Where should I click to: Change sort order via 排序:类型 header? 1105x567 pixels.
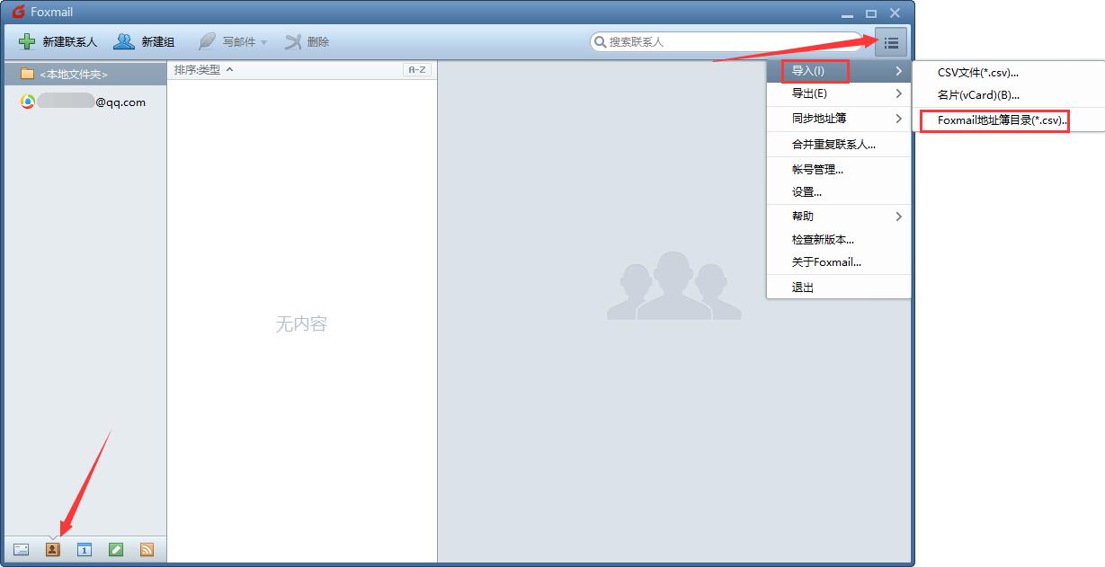coord(203,69)
